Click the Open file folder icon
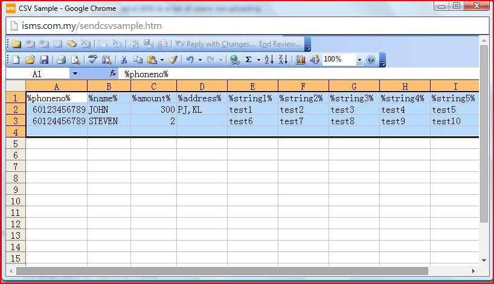 pyautogui.click(x=30, y=60)
